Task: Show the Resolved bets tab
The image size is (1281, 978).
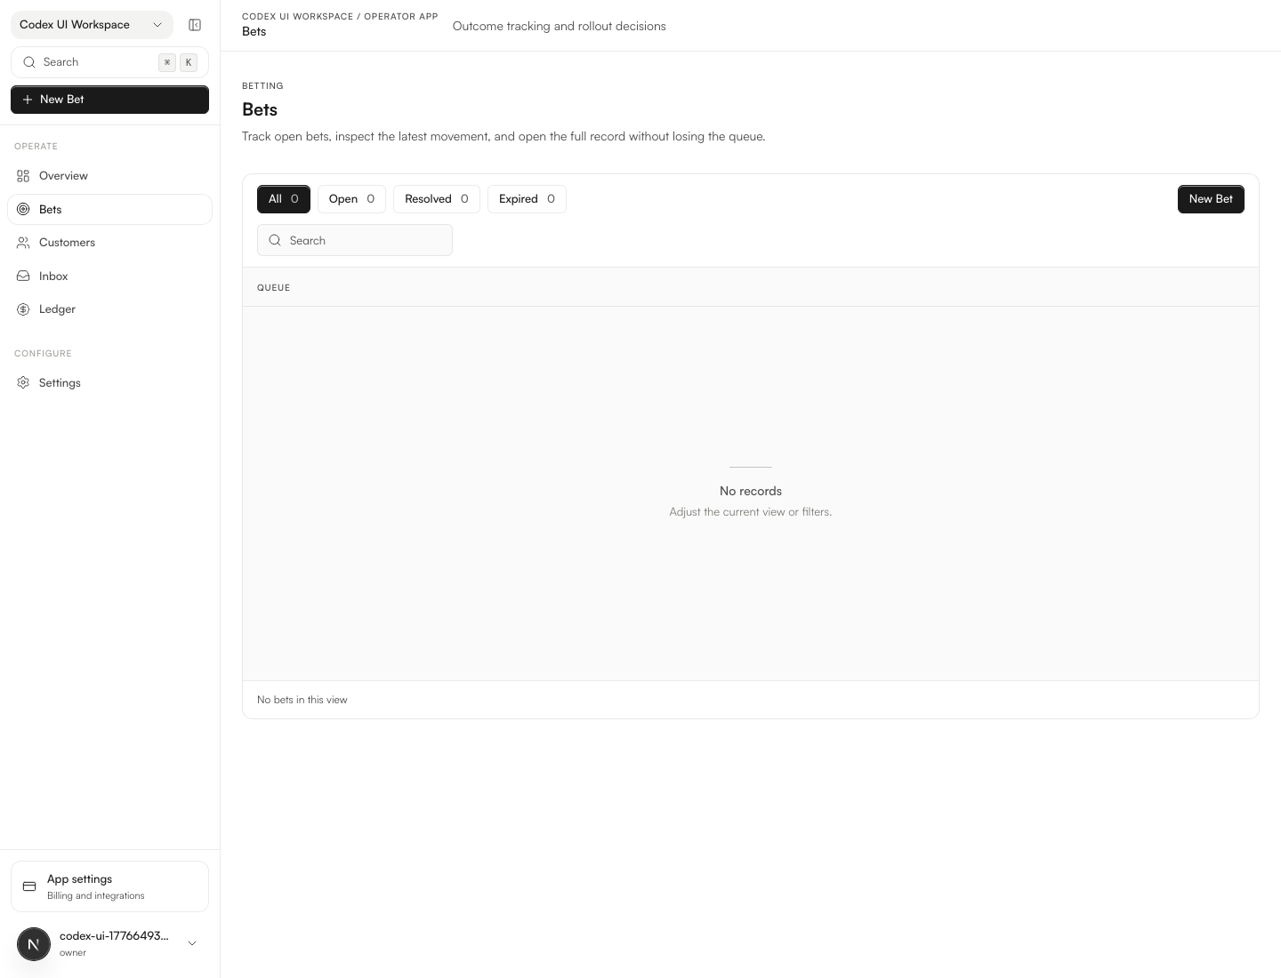Action: pyautogui.click(x=436, y=199)
